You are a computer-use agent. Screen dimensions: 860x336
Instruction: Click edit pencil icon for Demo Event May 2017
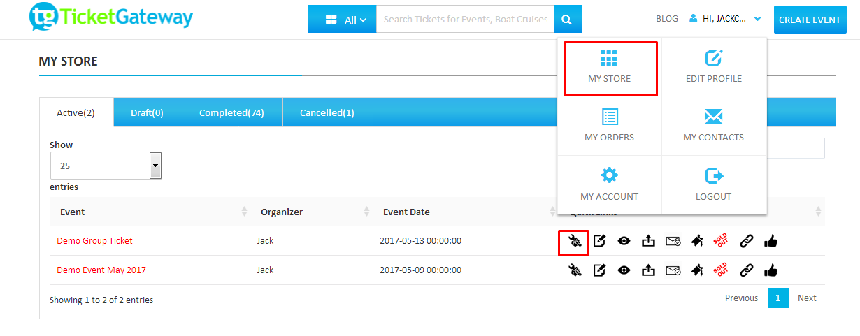click(x=599, y=270)
